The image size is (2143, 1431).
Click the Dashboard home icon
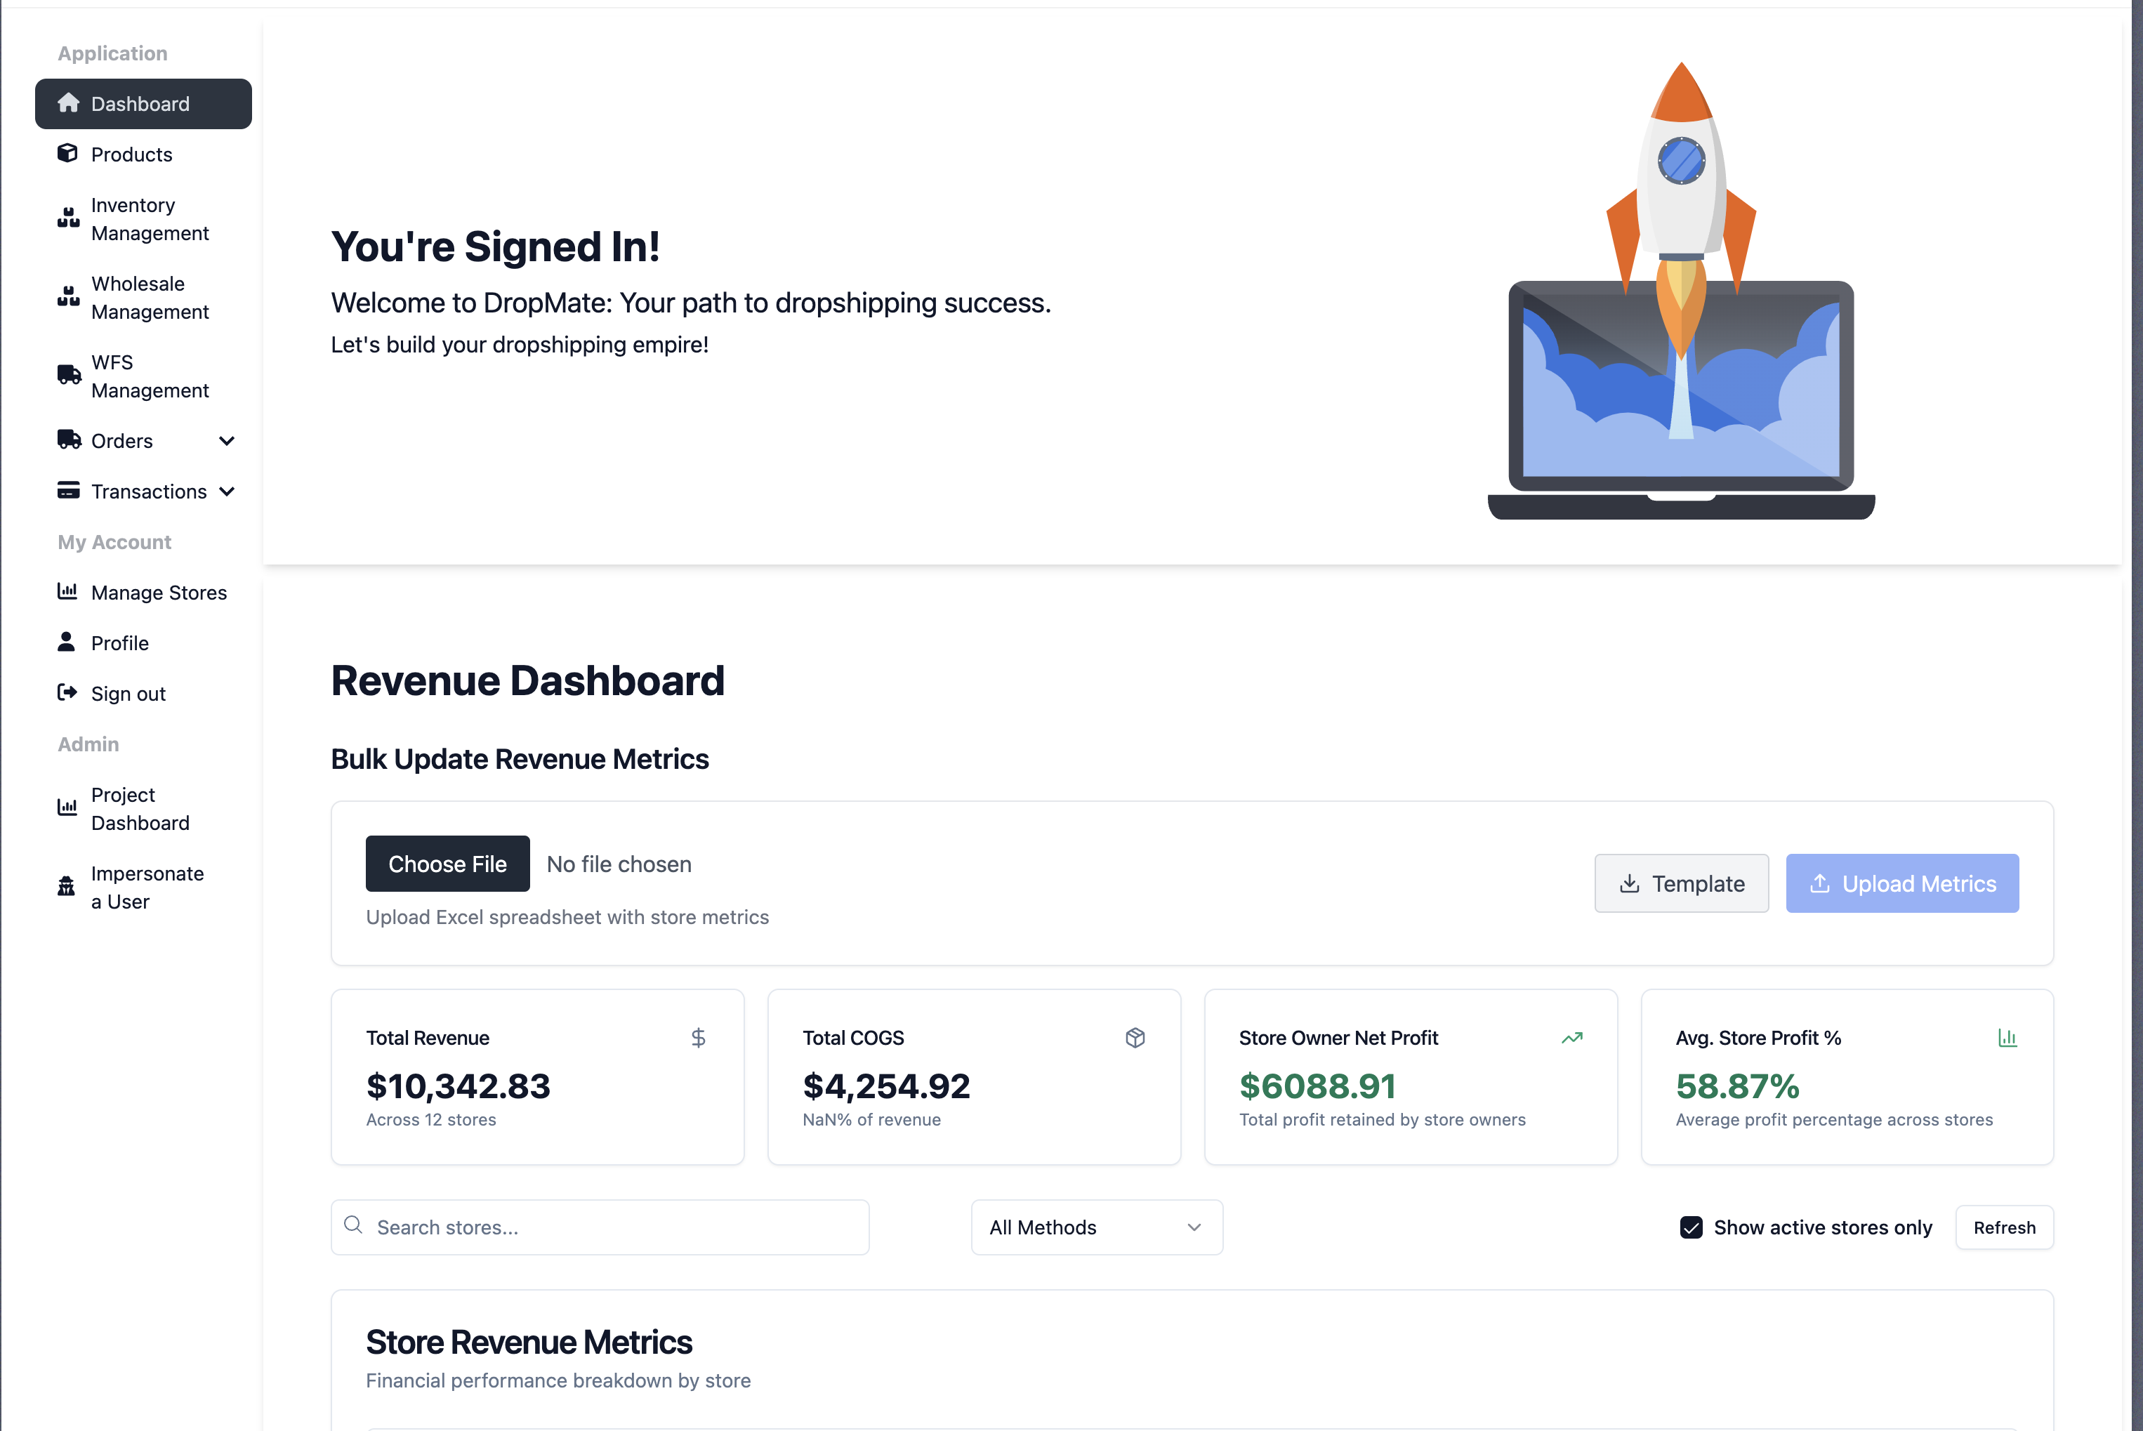(68, 103)
